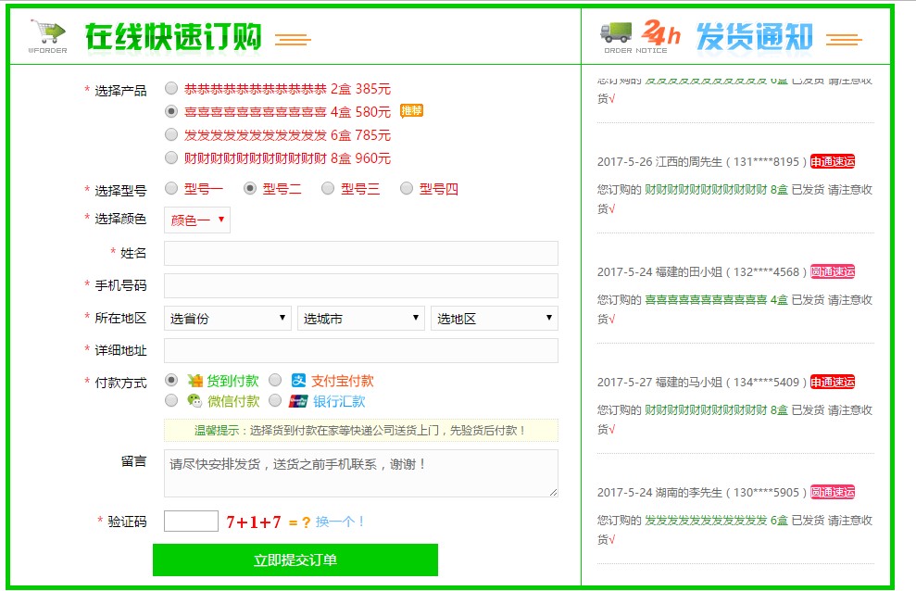
Task: Select the 4盒 580元 product option
Action: pos(171,111)
